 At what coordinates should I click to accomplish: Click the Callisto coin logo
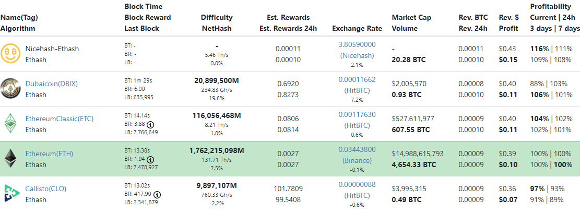point(11,194)
